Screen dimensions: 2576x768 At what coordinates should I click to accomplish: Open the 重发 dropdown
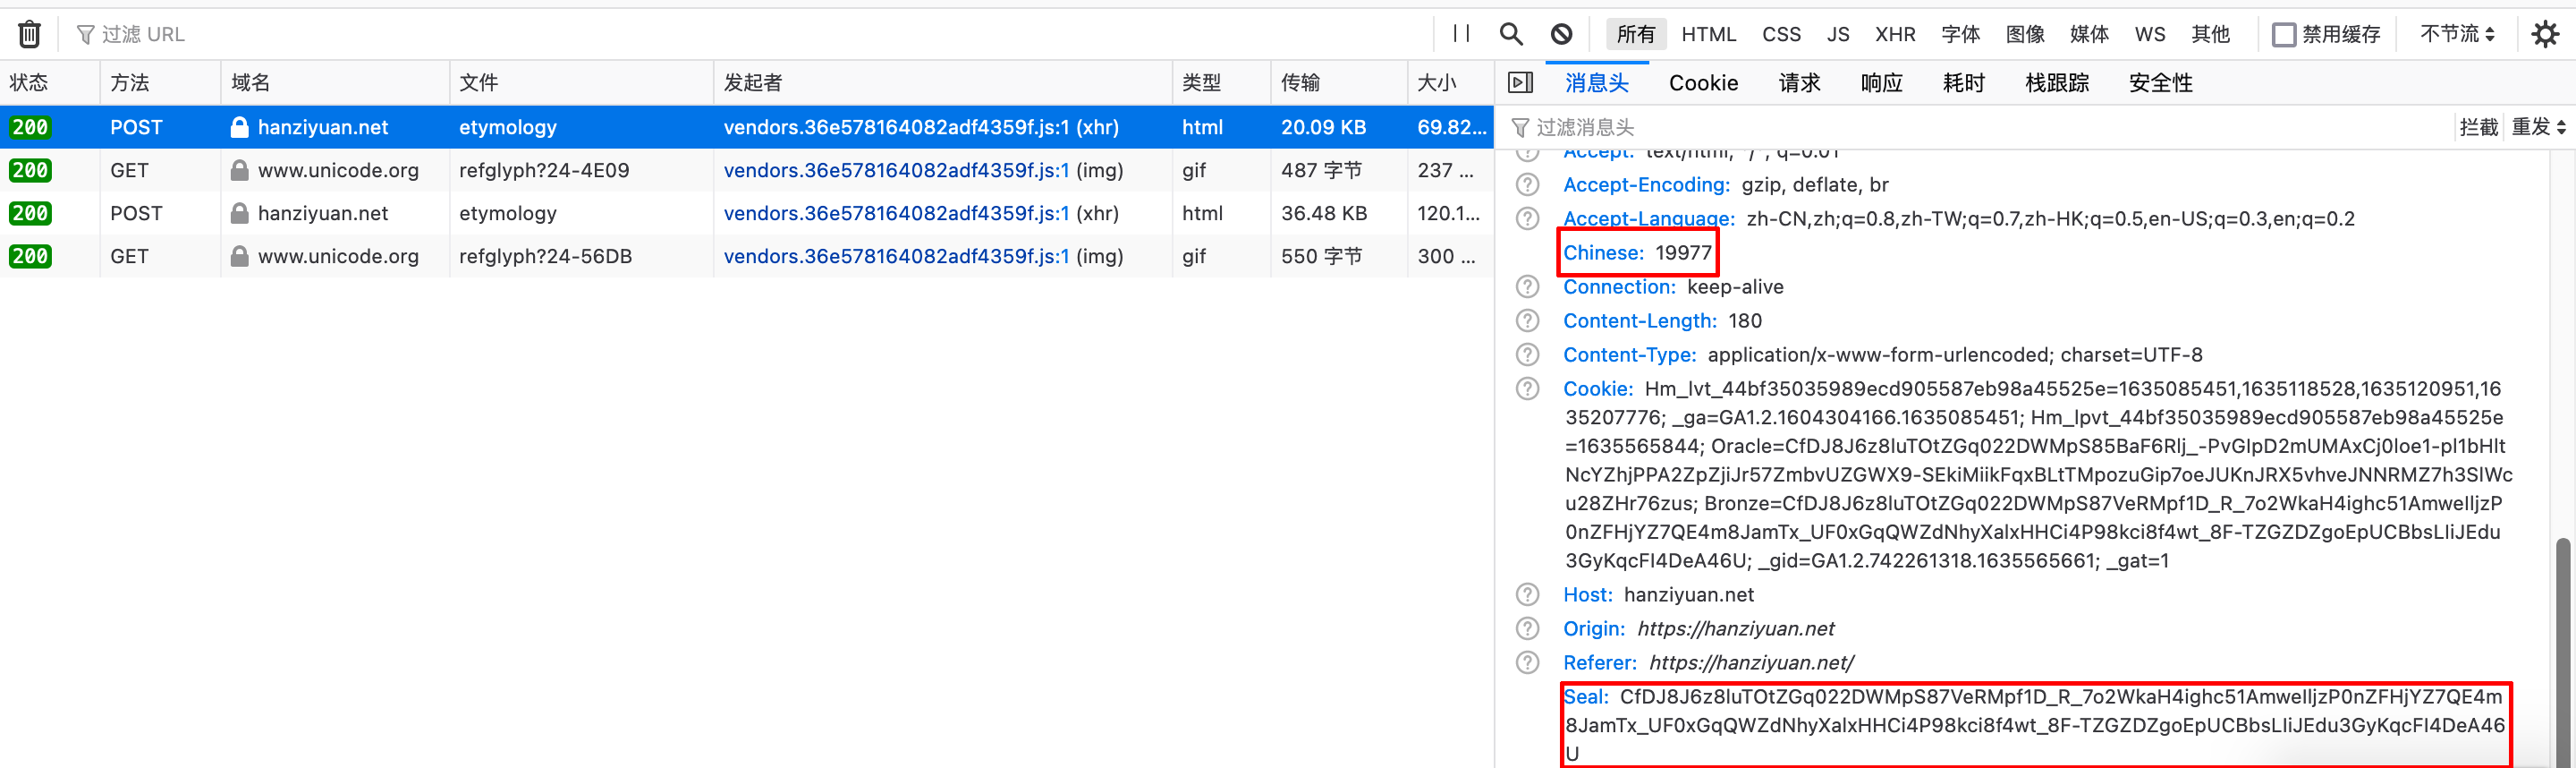[x=2538, y=127]
